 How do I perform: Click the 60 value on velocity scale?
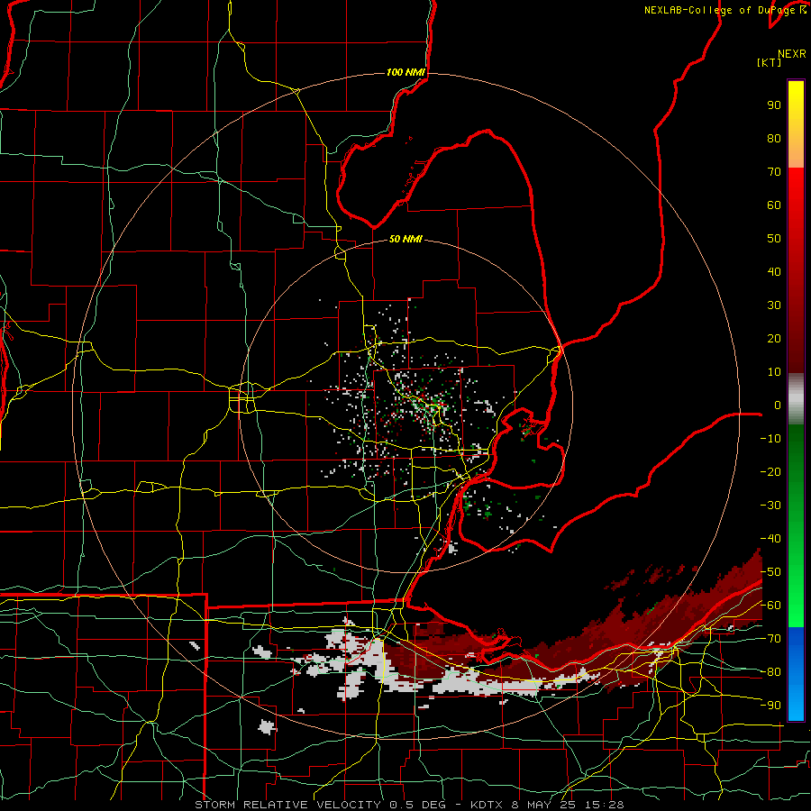pyautogui.click(x=774, y=205)
